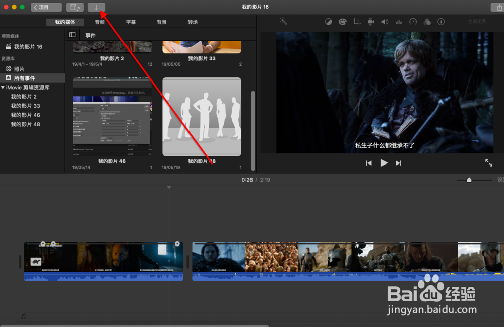Open the stabilization camera tool
The width and height of the screenshot is (504, 327).
[x=371, y=22]
